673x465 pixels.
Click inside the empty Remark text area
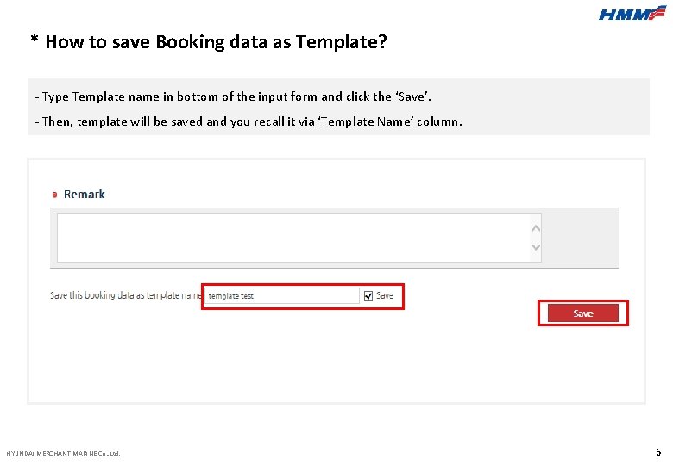tap(293, 237)
